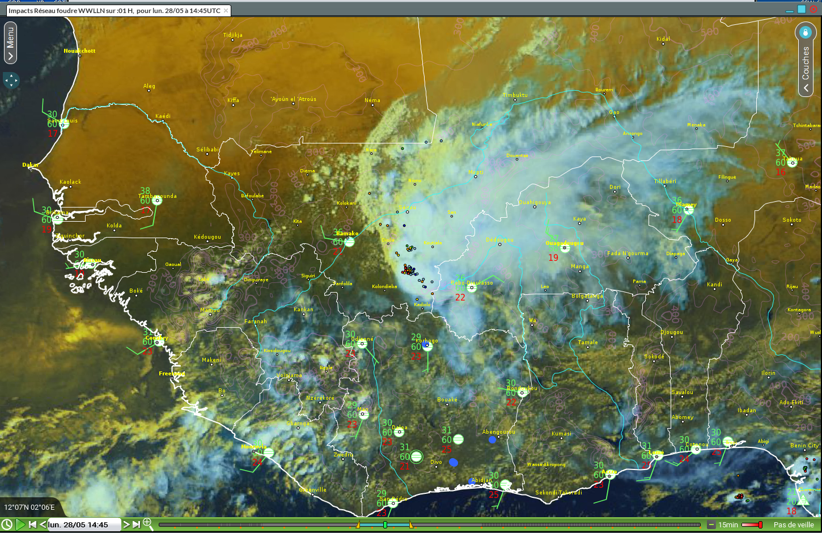
Task: Click the Daloa station observation symbol
Action: 399,432
